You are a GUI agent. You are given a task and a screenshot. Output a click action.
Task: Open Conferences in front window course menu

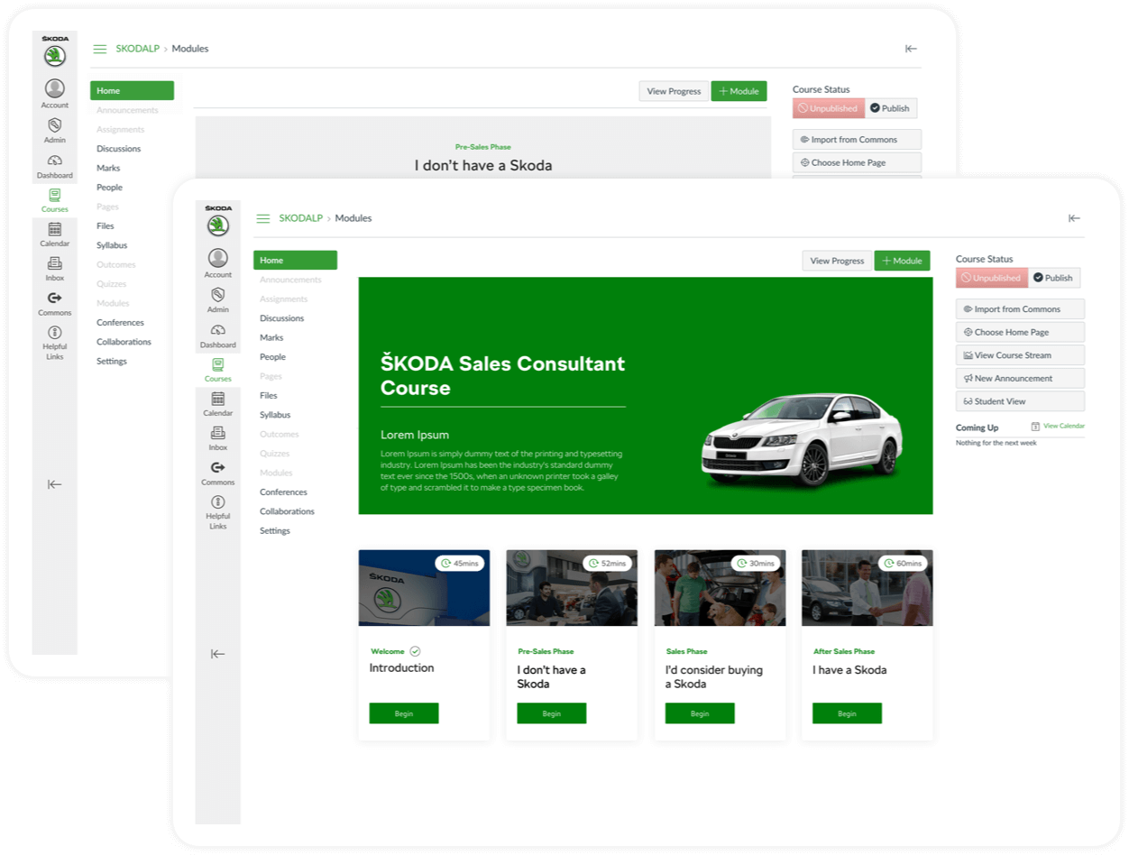(283, 492)
